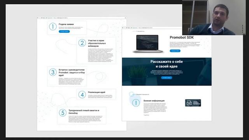
Task: Click the exclamation icon beside Важная информация
Action: click(x=136, y=103)
